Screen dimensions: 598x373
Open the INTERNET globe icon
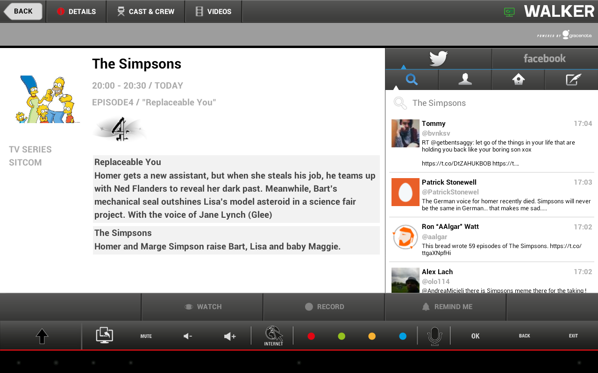coord(274,336)
